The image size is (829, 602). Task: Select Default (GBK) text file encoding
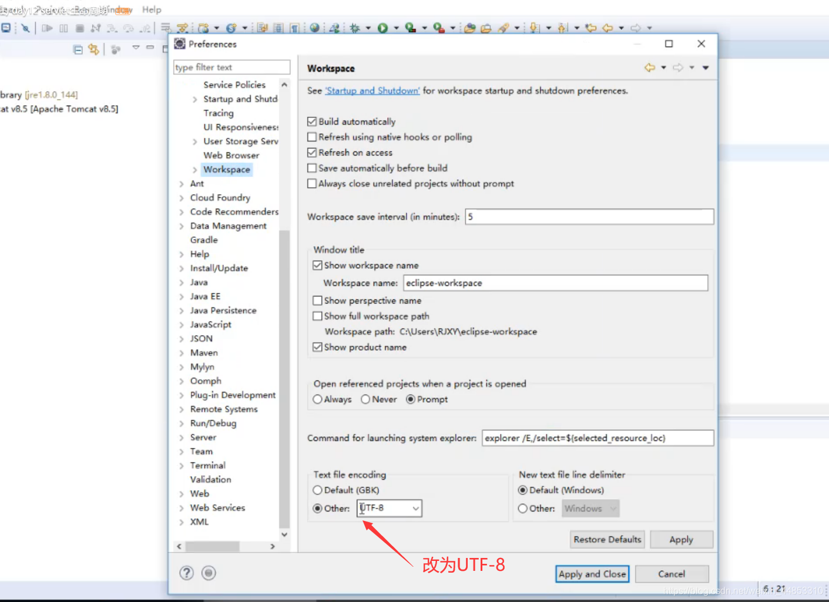click(318, 490)
